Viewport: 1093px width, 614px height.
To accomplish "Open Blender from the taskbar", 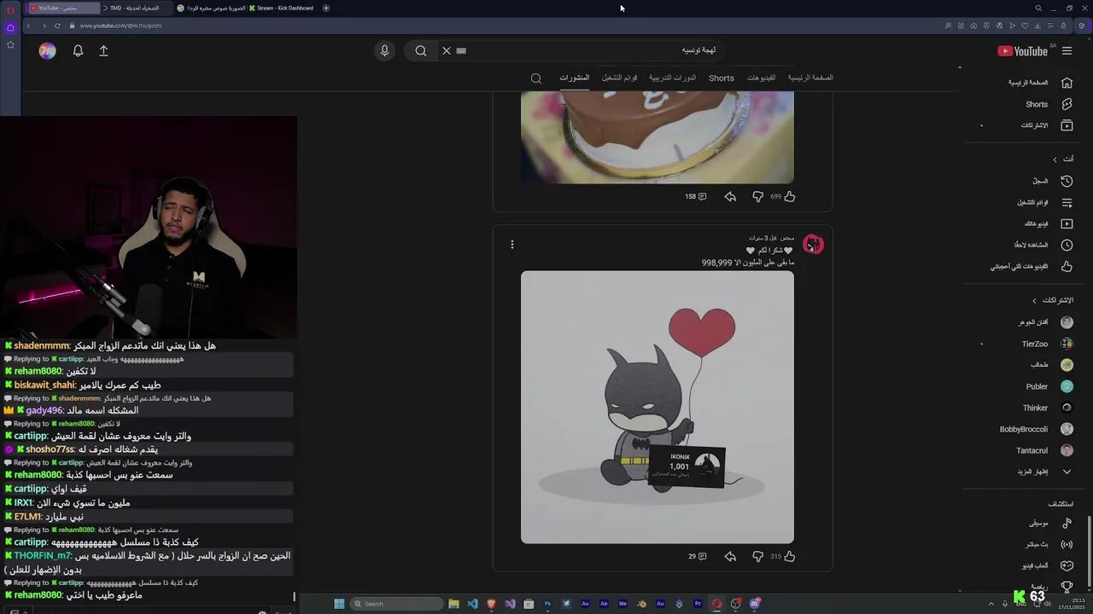I will point(641,604).
